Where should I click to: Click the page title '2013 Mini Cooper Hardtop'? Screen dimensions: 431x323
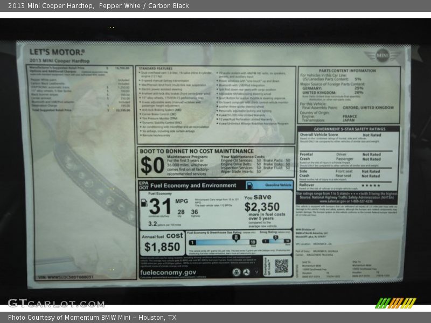click(51, 6)
